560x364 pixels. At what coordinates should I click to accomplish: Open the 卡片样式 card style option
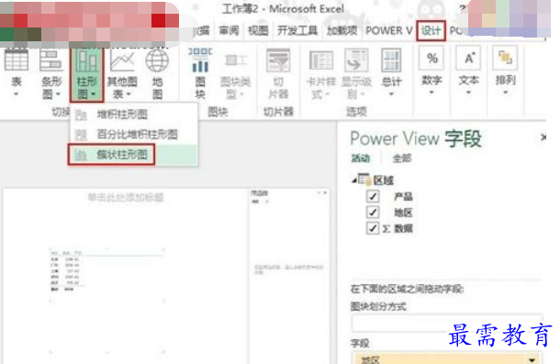pos(321,74)
